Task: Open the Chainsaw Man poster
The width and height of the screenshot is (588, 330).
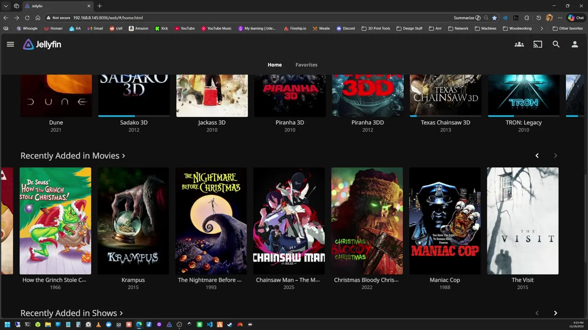Action: click(289, 221)
